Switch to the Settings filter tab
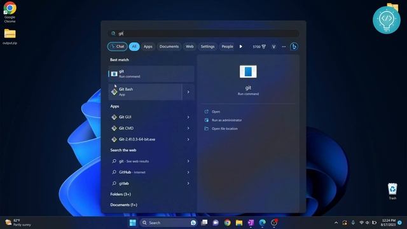The width and height of the screenshot is (407, 229). click(x=207, y=46)
